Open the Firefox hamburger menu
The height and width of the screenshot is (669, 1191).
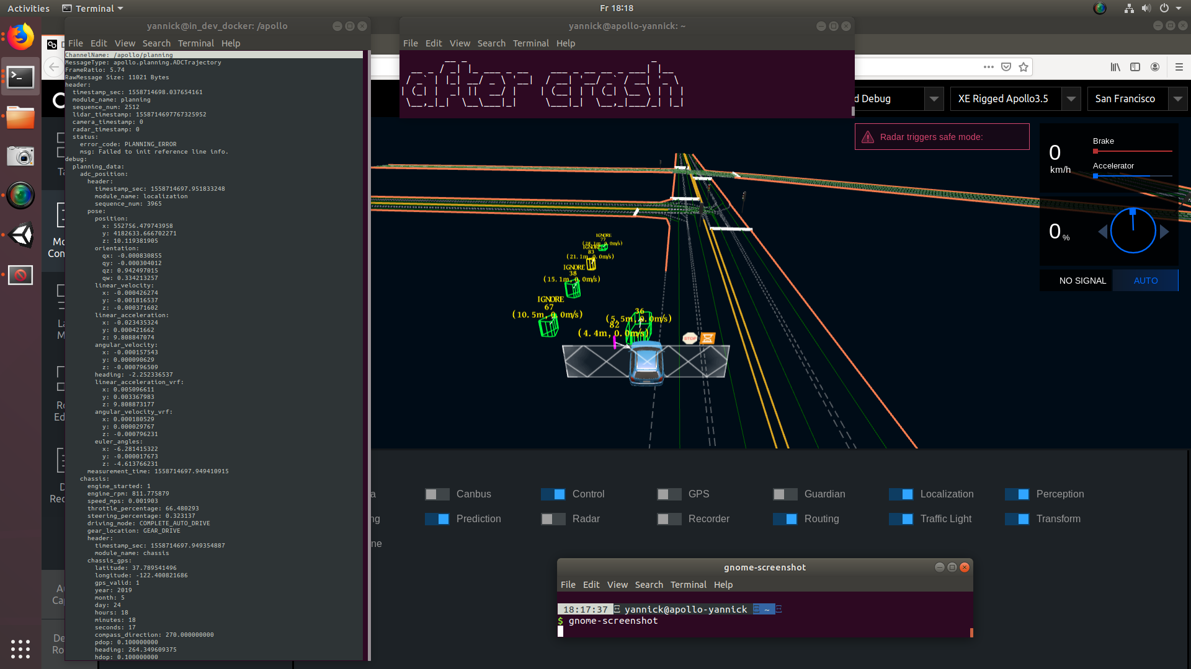click(x=1179, y=67)
